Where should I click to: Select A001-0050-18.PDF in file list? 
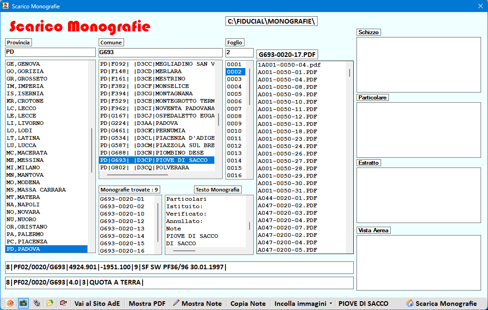click(x=301, y=131)
